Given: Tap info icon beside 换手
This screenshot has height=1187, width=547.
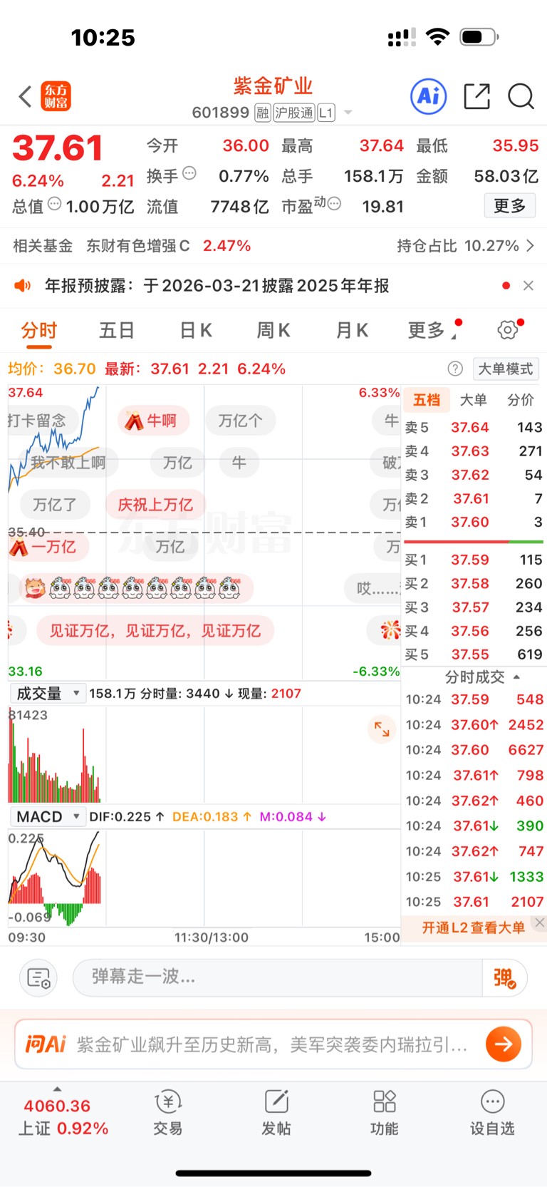Looking at the screenshot, I should [189, 173].
